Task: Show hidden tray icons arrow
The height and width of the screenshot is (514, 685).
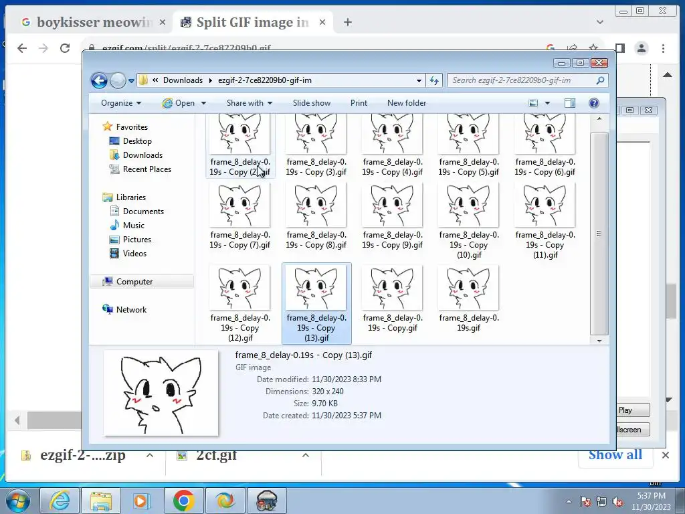Action: pos(569,501)
